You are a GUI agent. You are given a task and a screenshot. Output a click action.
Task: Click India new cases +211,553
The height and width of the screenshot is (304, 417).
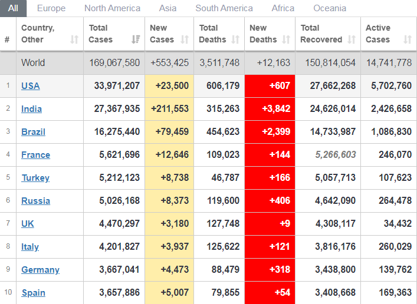170,108
